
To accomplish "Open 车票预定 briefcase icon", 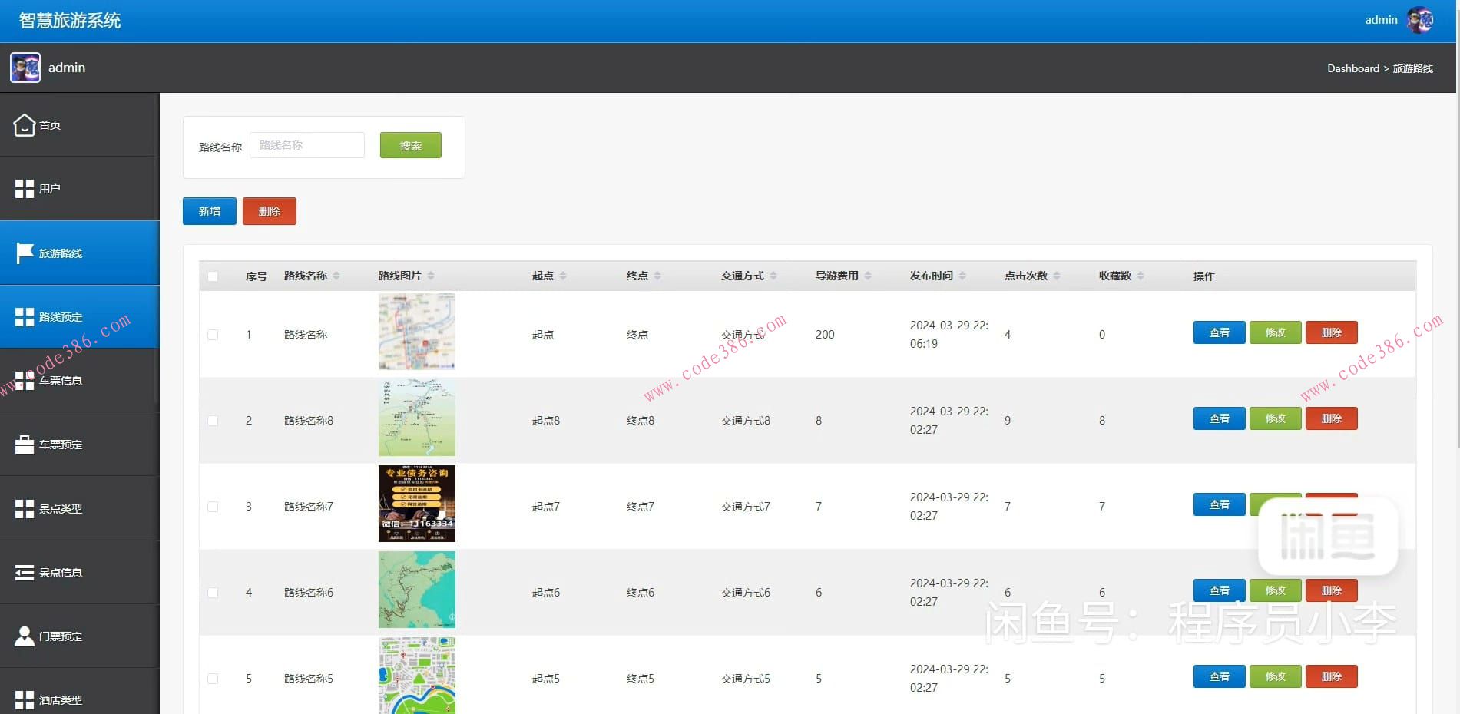I will 25,445.
